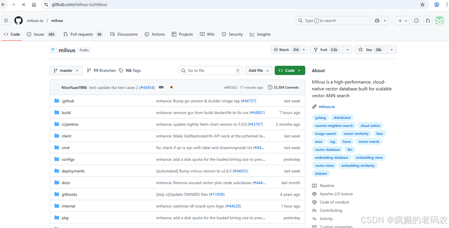Image resolution: width=449 pixels, height=228 pixels.
Task: Visit the milvus.io website link
Action: tap(327, 107)
